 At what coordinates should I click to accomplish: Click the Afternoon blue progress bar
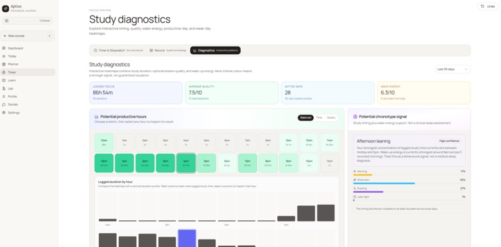(x=384, y=184)
